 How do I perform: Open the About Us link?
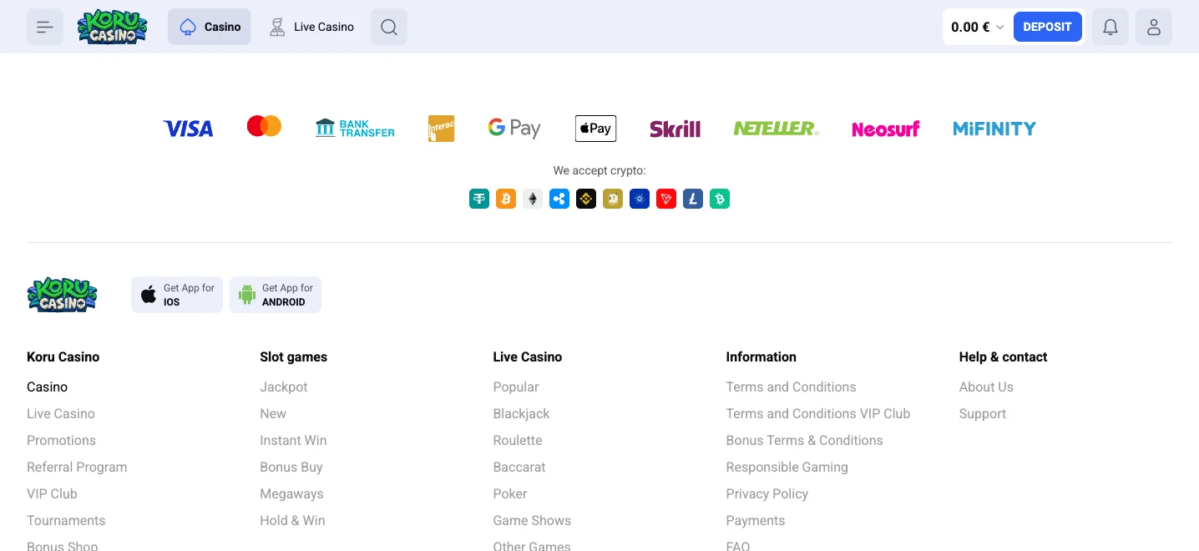click(x=986, y=387)
